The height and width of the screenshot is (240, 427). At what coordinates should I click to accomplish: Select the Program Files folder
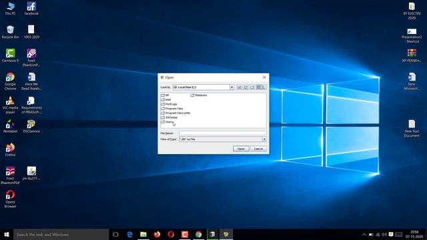[172, 109]
